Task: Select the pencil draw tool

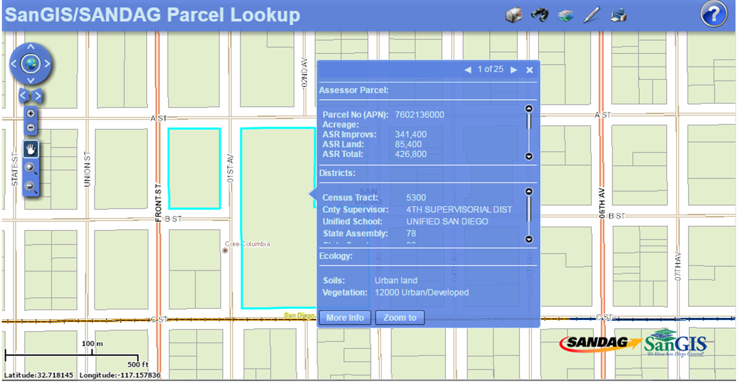Action: tap(592, 15)
